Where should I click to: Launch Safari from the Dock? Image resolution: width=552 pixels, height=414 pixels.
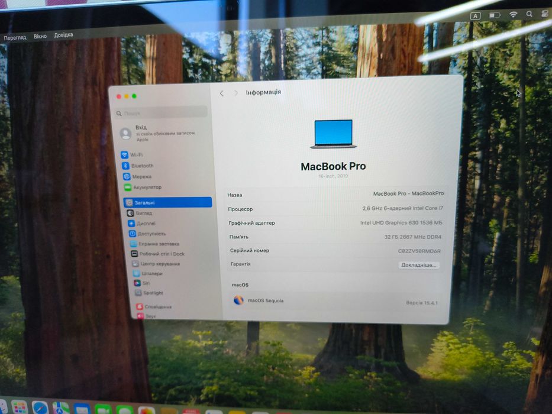pyautogui.click(x=40, y=407)
